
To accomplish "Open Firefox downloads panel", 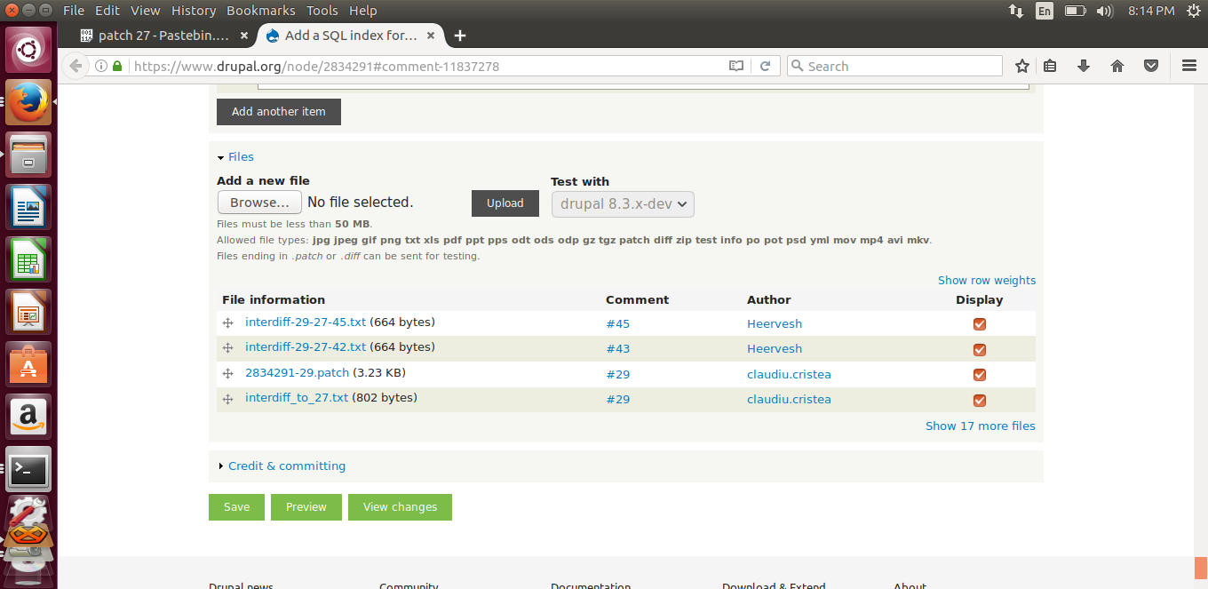I will 1084,65.
